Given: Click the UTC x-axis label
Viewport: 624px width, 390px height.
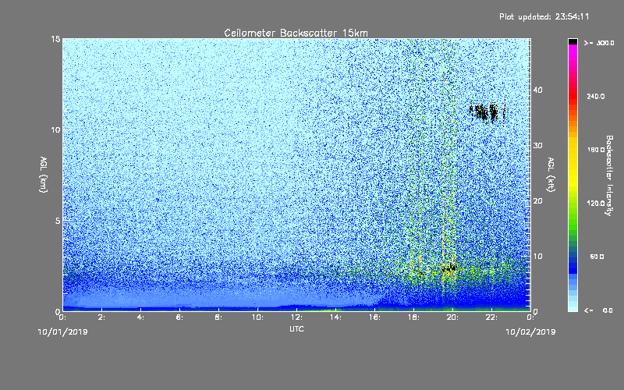Looking at the screenshot, I should 296,329.
